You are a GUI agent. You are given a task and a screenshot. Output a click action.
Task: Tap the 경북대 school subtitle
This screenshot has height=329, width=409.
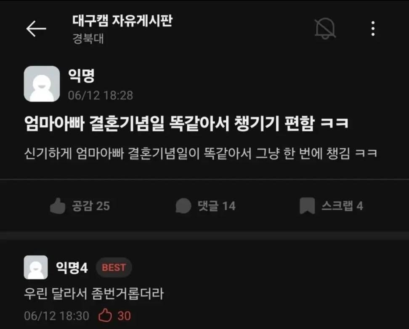(88, 39)
